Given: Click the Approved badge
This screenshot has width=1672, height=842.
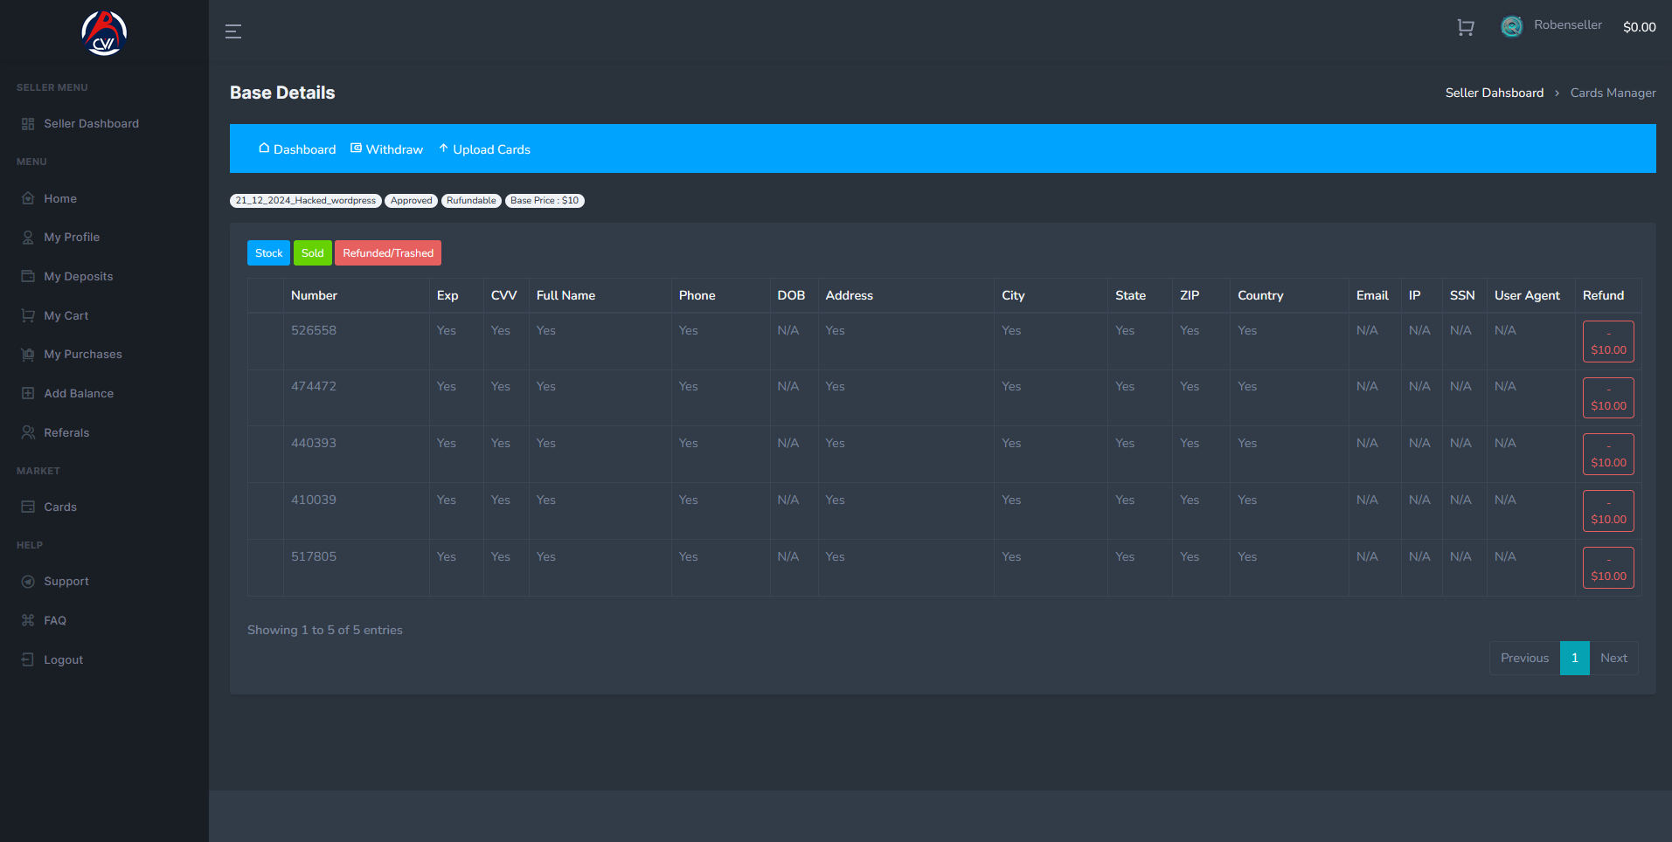Looking at the screenshot, I should 411,201.
